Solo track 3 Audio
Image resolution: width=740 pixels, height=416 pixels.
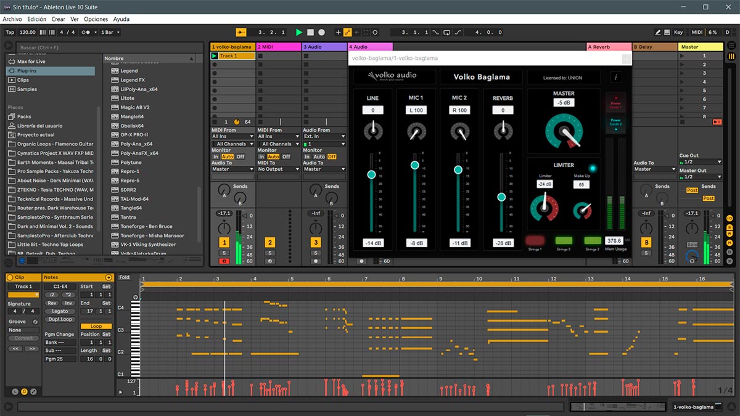[x=315, y=253]
